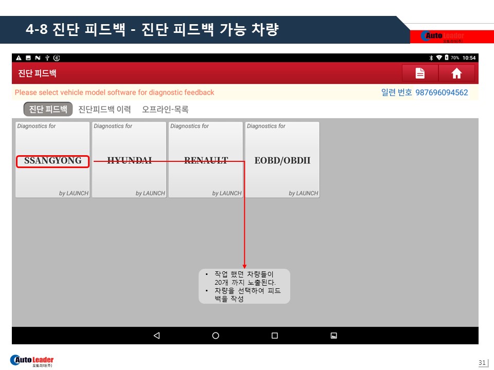Click the 10:54 clock in status bar
Viewport: 494px width, 370px height.
click(x=469, y=58)
